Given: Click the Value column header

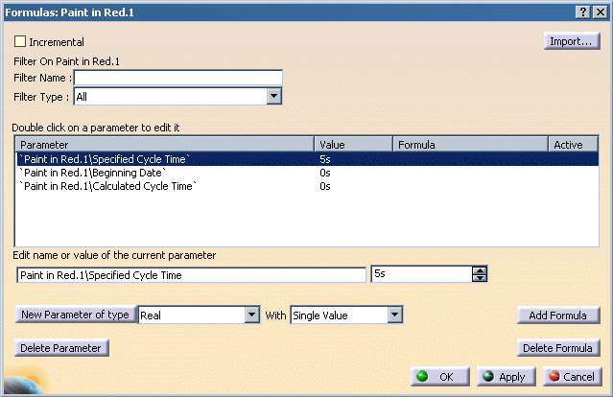Looking at the screenshot, I should pyautogui.click(x=353, y=145).
